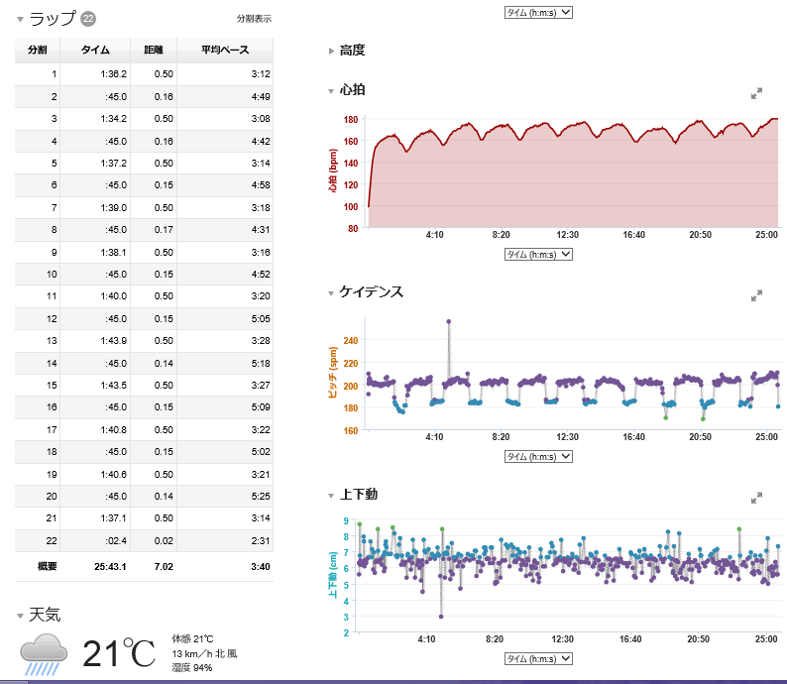
Task: Open the time axis dropdown at the top
Action: click(539, 11)
